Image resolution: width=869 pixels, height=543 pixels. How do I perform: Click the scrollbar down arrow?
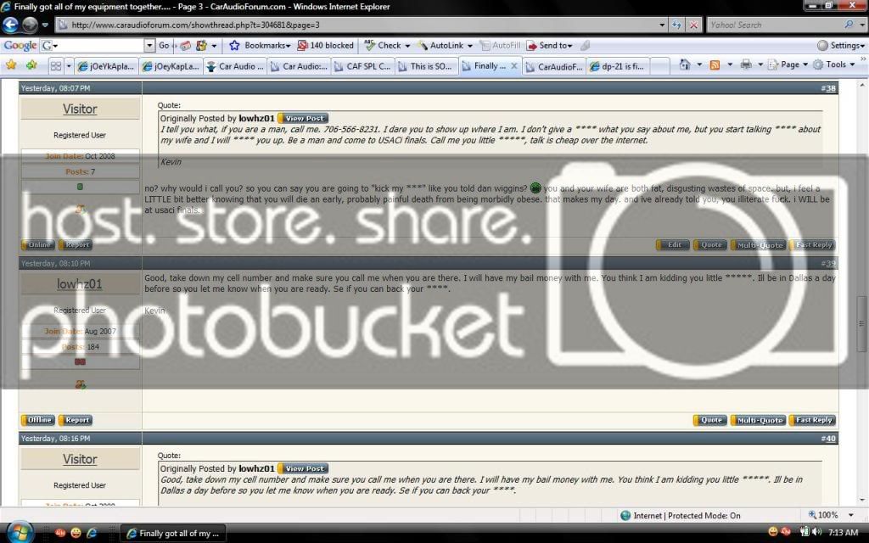tap(861, 500)
